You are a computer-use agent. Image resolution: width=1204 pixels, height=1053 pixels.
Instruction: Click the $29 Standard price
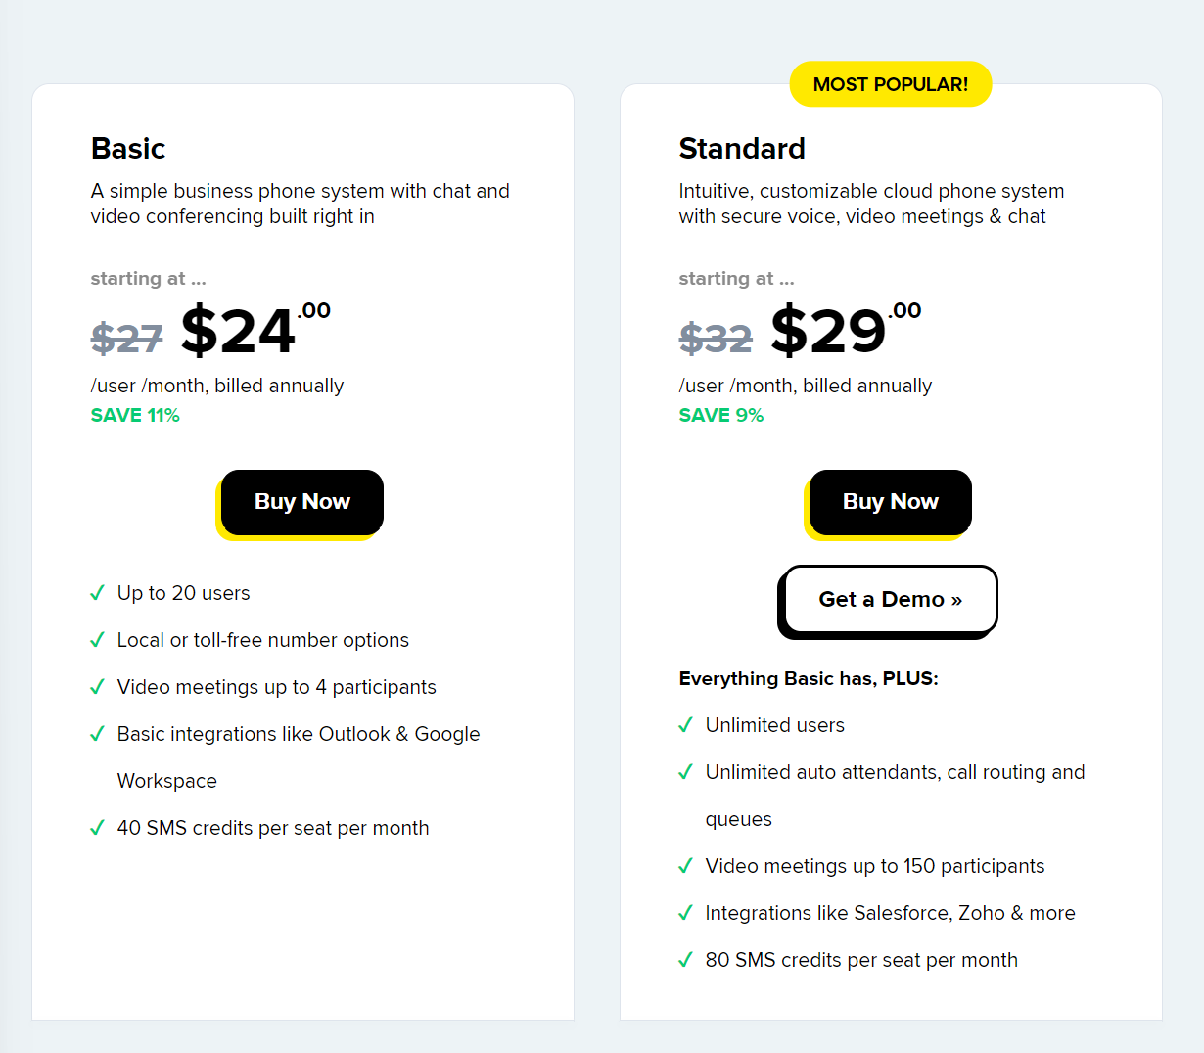point(846,330)
